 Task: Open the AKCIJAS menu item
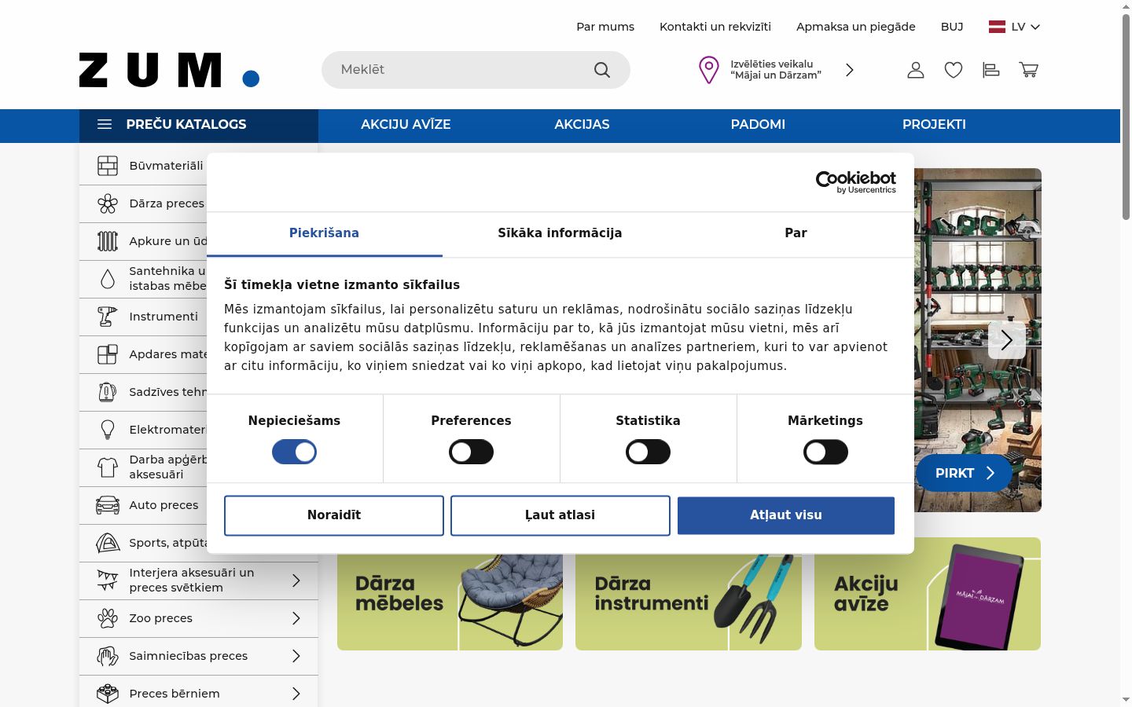coord(582,124)
